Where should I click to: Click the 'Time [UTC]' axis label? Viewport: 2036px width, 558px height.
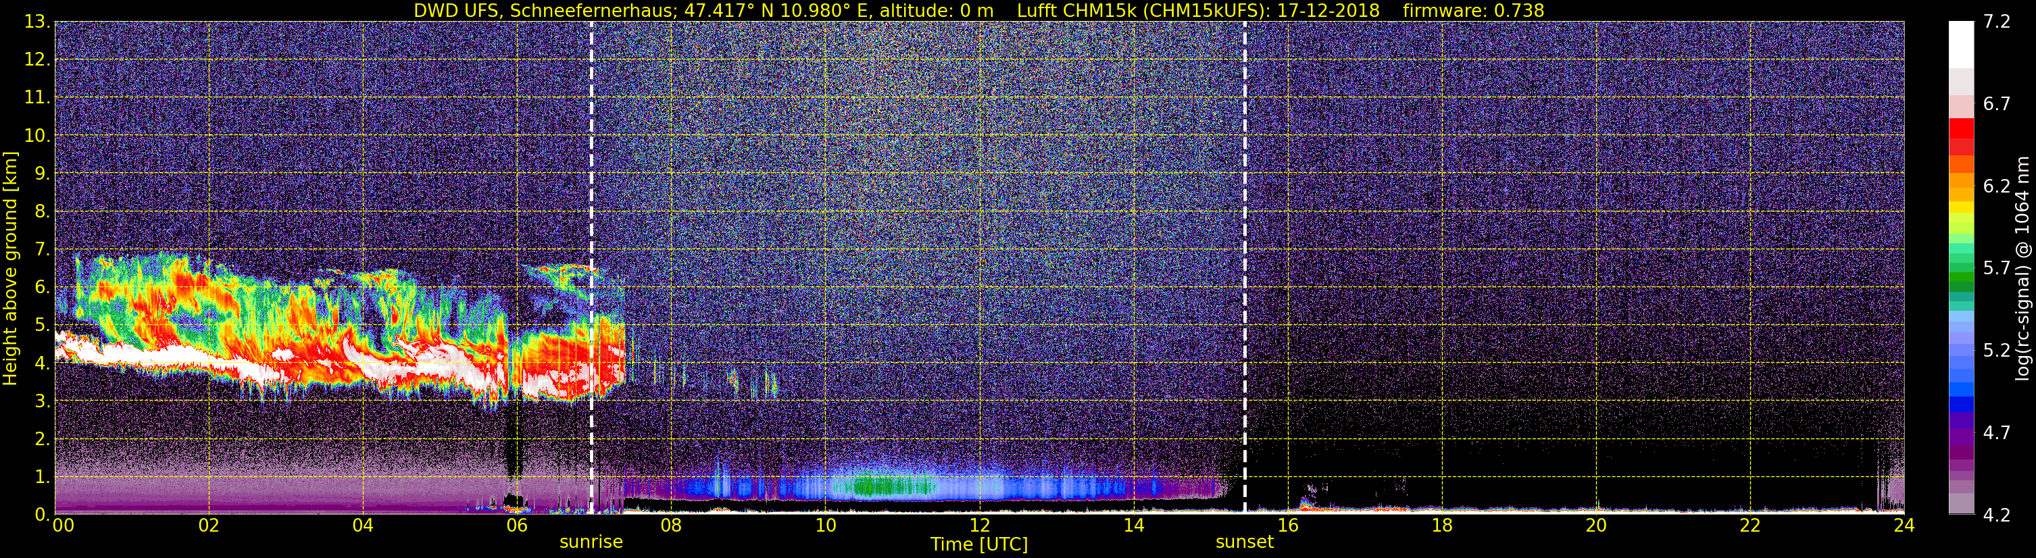click(x=979, y=544)
